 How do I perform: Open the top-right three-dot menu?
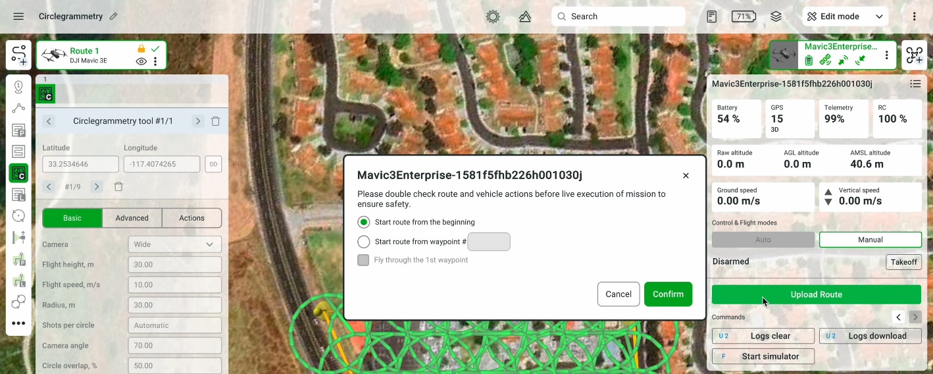[x=915, y=16]
